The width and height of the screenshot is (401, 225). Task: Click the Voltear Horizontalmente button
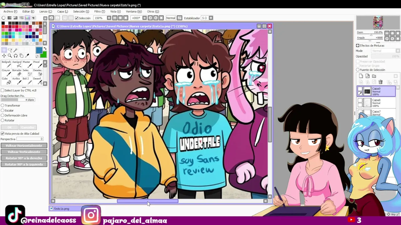click(x=24, y=146)
